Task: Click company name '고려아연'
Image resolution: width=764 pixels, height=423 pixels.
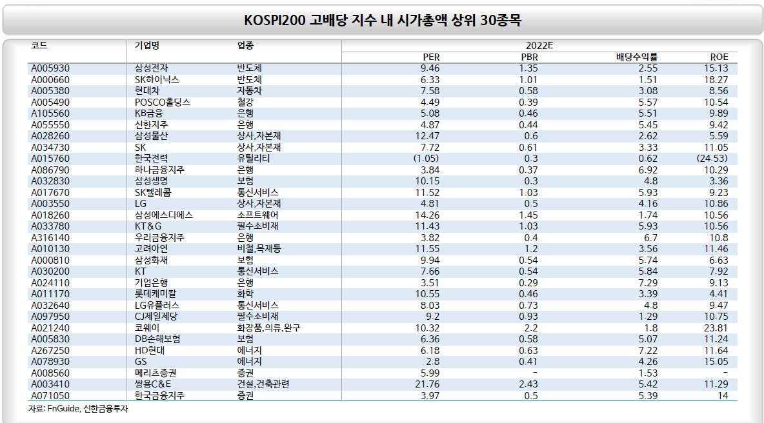Action: pos(151,249)
